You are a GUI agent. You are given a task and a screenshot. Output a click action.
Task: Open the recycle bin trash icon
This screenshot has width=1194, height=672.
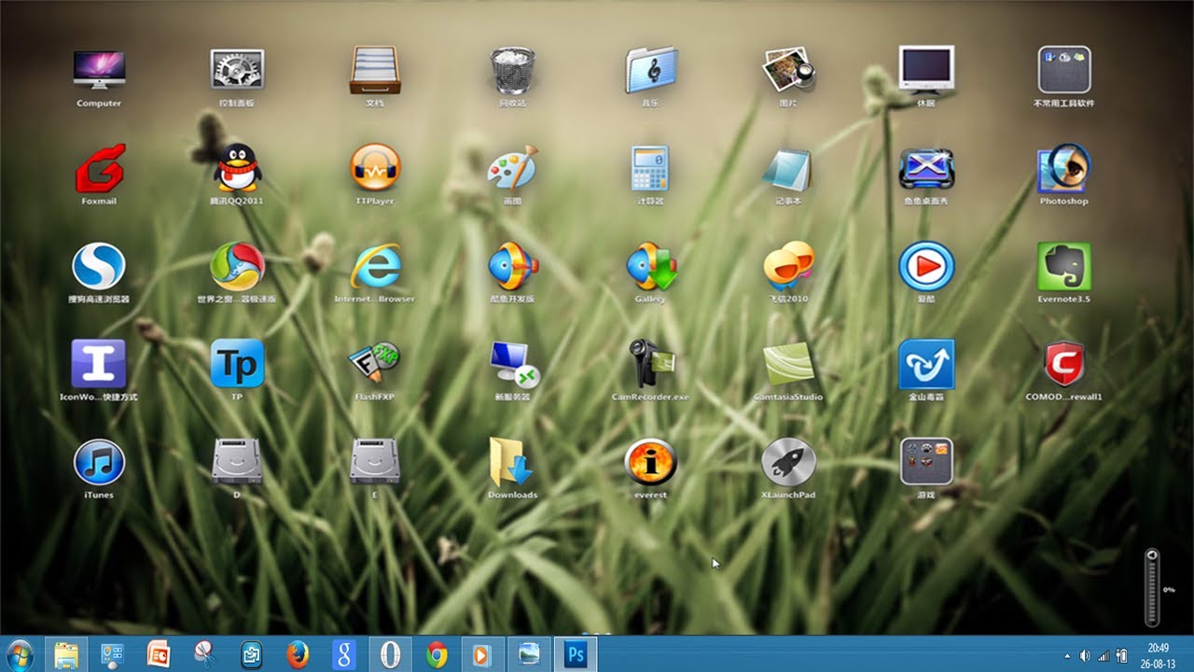pos(512,71)
